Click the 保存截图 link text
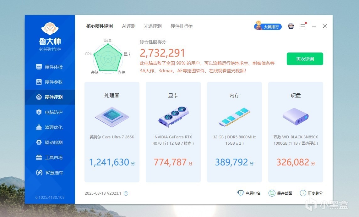The width and height of the screenshot is (359, 217). click(285, 193)
